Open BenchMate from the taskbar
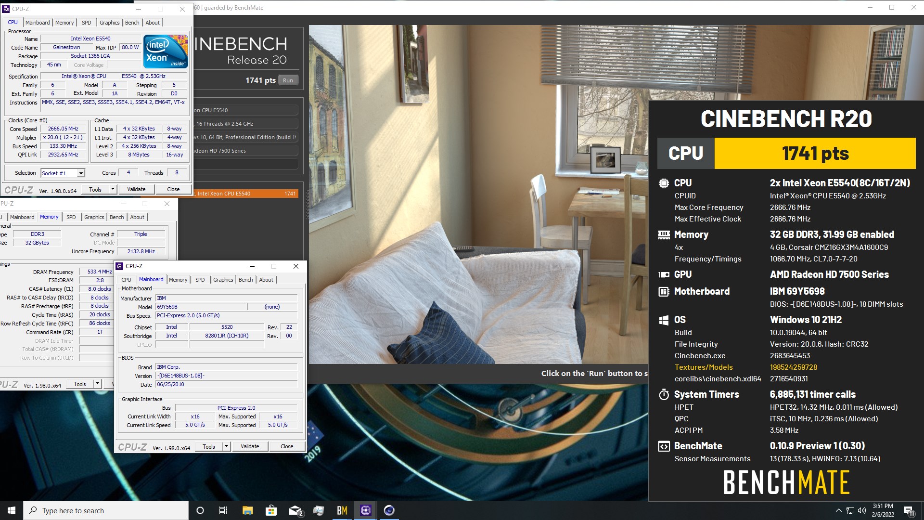The image size is (924, 520). point(342,510)
